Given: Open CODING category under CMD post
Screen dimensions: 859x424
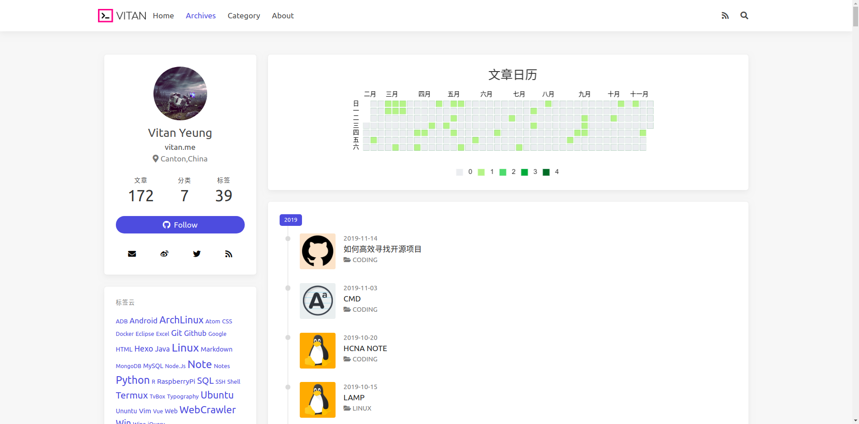Looking at the screenshot, I should (x=365, y=310).
